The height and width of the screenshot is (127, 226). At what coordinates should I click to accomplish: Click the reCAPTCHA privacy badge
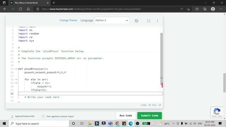click(217, 112)
